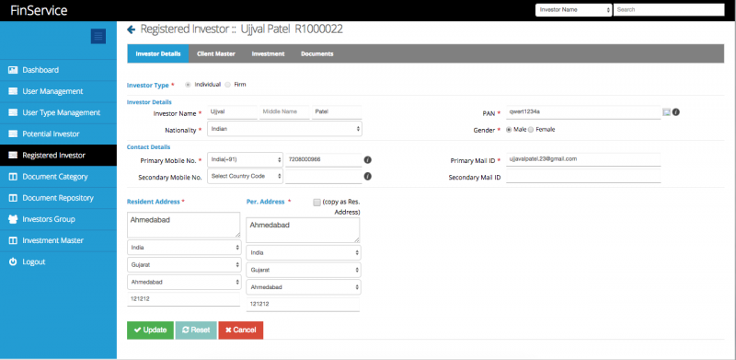
Task: Open the Nationality dropdown
Action: pyautogui.click(x=284, y=129)
